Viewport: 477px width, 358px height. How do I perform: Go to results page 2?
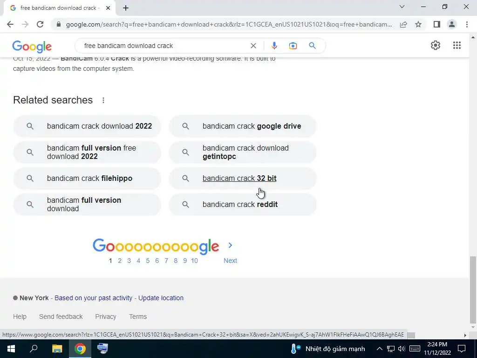[x=120, y=261]
